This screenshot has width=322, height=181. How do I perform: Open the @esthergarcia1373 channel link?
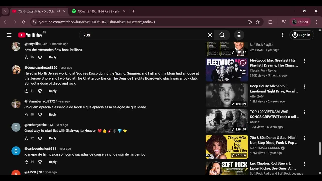coord(39,125)
